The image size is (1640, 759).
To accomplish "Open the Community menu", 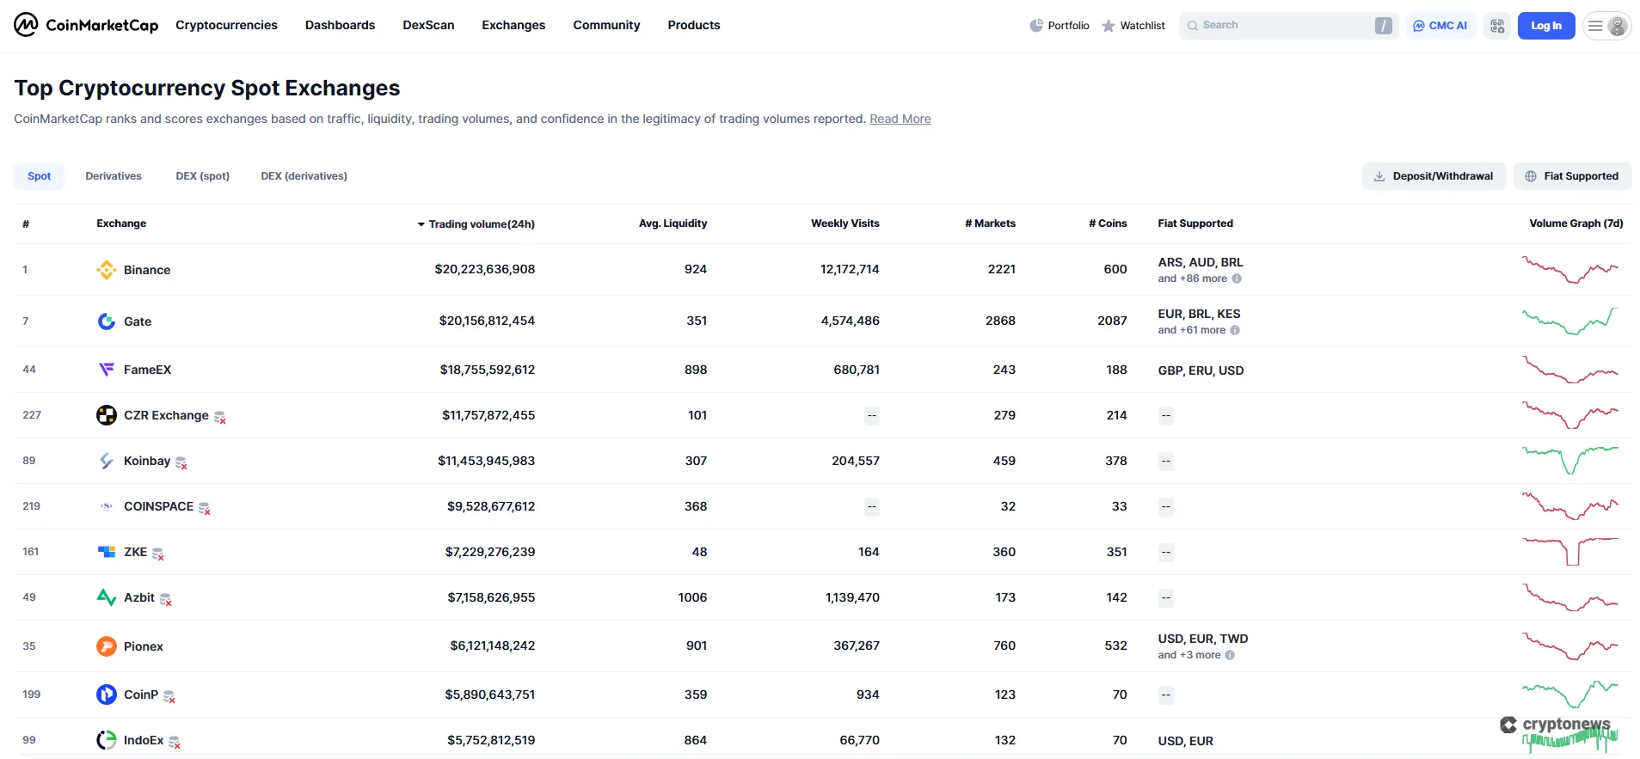I will tap(606, 25).
